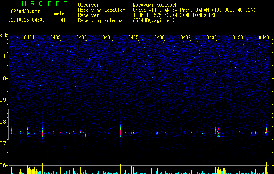Click the observer name Masayuki Kobayashi
Screen dimensions: 274x174
pos(156,5)
